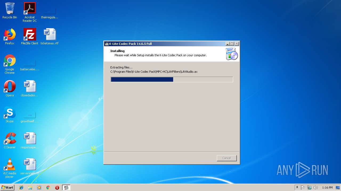Click the 'Installing' heading text
The width and height of the screenshot is (341, 191).
point(117,51)
